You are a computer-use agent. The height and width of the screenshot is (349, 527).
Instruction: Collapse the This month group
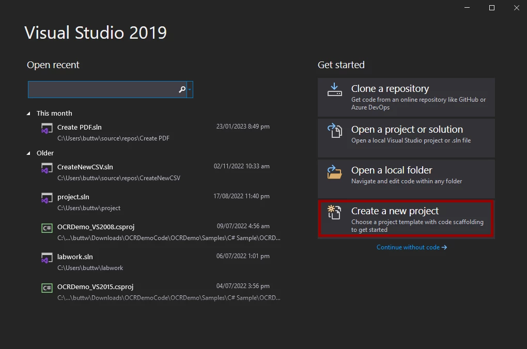click(x=29, y=114)
